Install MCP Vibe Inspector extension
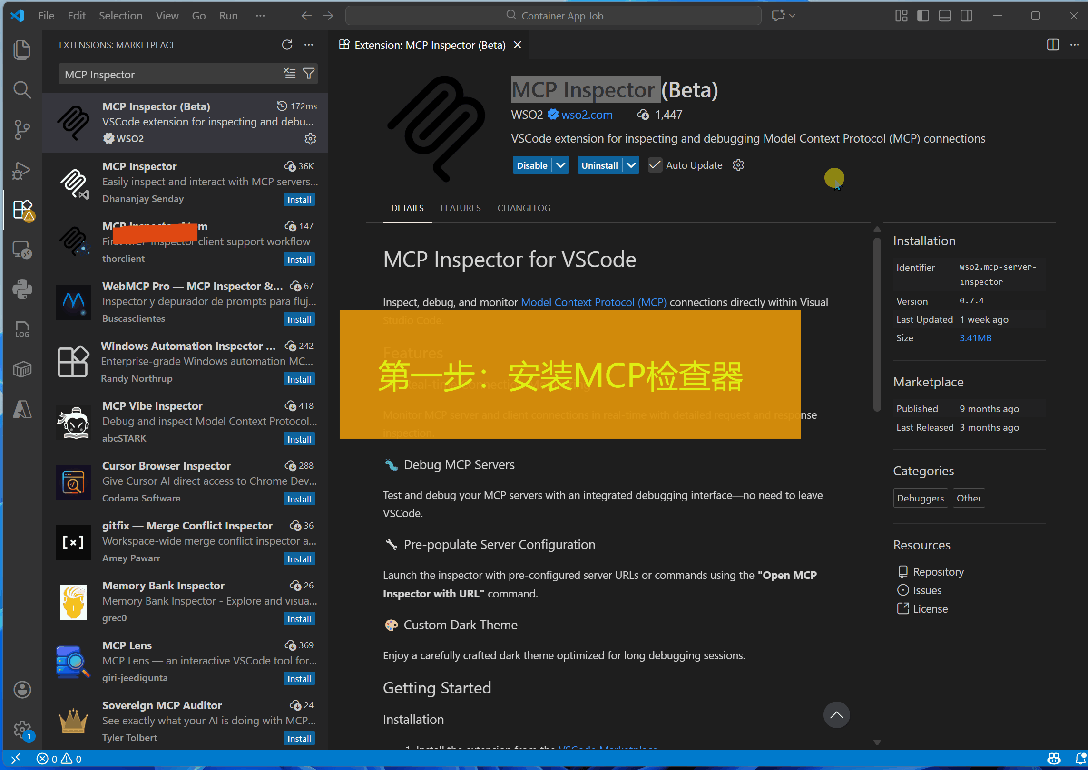This screenshot has width=1088, height=770. 299,439
